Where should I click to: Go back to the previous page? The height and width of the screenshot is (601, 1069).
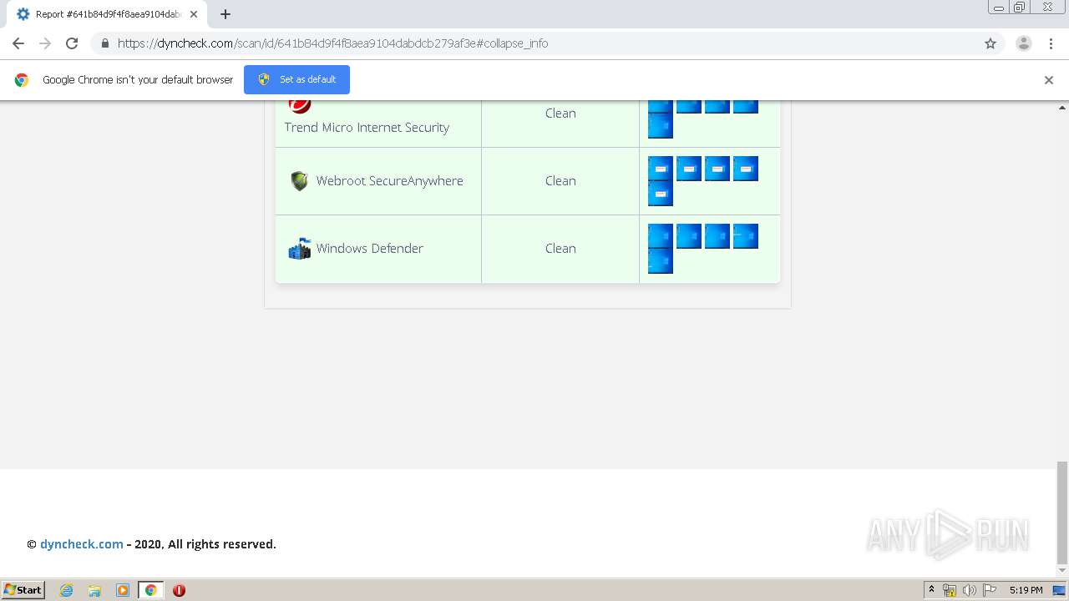tap(18, 43)
